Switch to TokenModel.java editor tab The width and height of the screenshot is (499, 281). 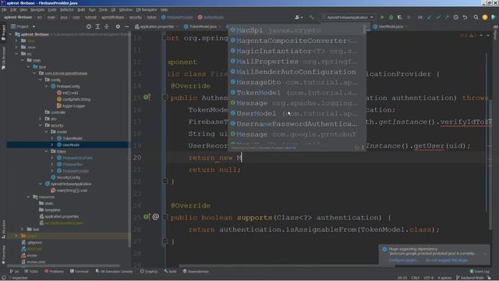click(201, 27)
